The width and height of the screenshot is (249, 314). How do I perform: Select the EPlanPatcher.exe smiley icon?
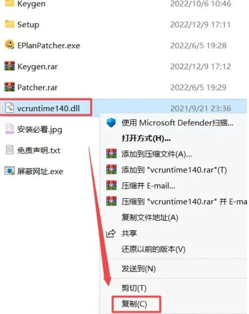(9, 45)
